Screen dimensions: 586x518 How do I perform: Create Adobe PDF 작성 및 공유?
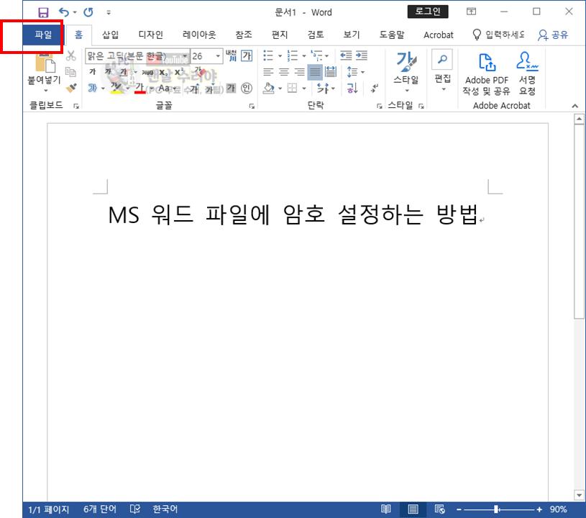coord(486,73)
